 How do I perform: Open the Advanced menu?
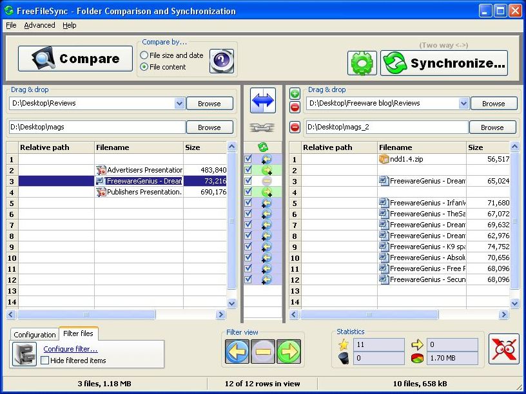(x=39, y=25)
